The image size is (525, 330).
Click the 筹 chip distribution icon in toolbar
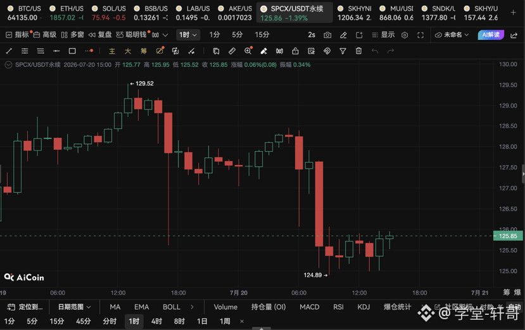[144, 51]
